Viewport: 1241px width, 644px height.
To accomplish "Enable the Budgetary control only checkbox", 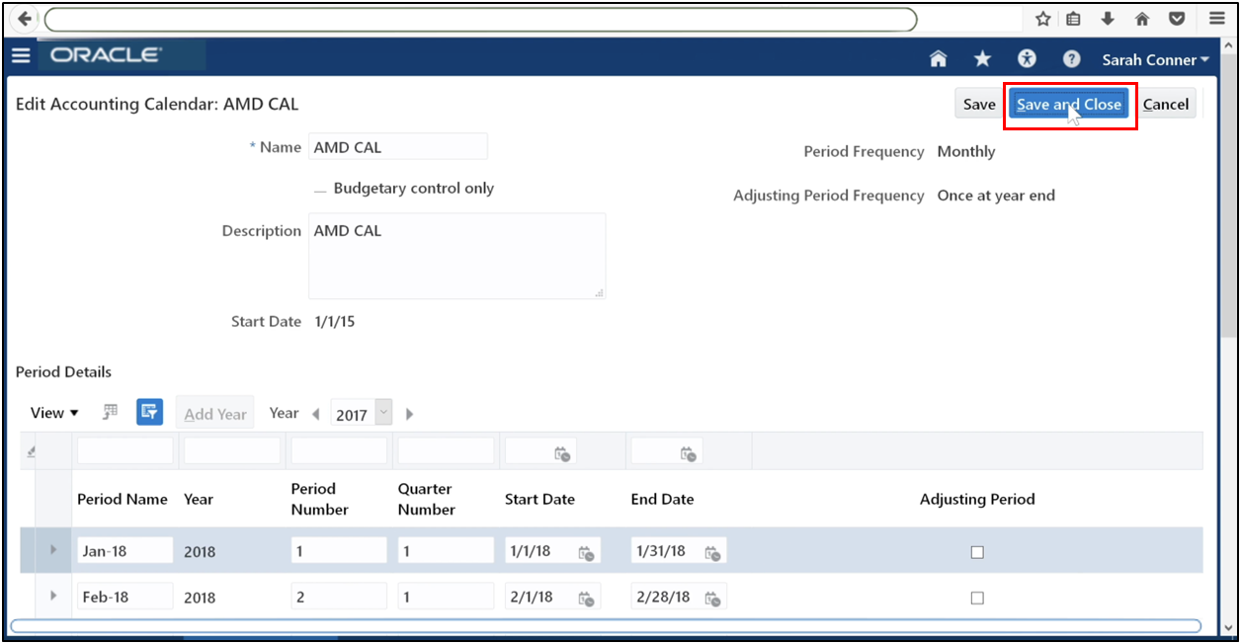I will tap(318, 188).
